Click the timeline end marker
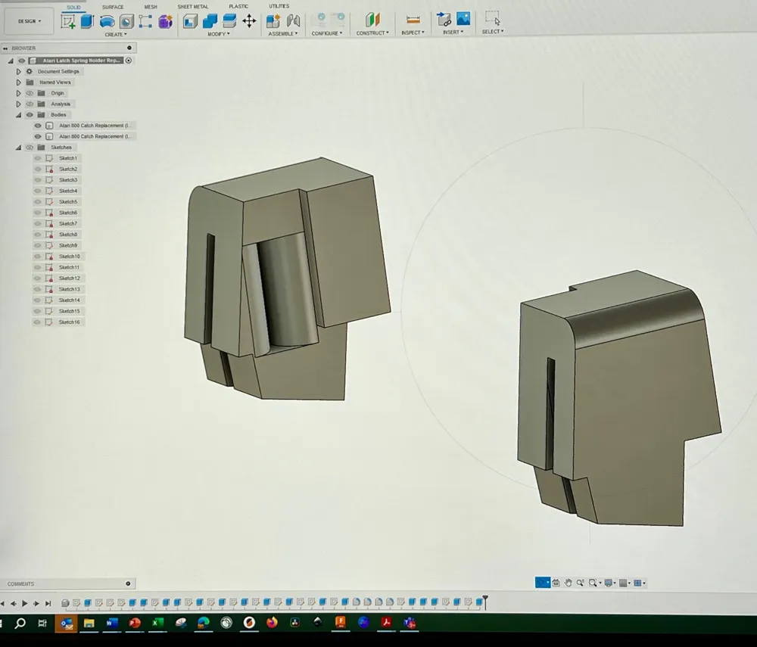Screen dimensions: 757x647 [485, 602]
